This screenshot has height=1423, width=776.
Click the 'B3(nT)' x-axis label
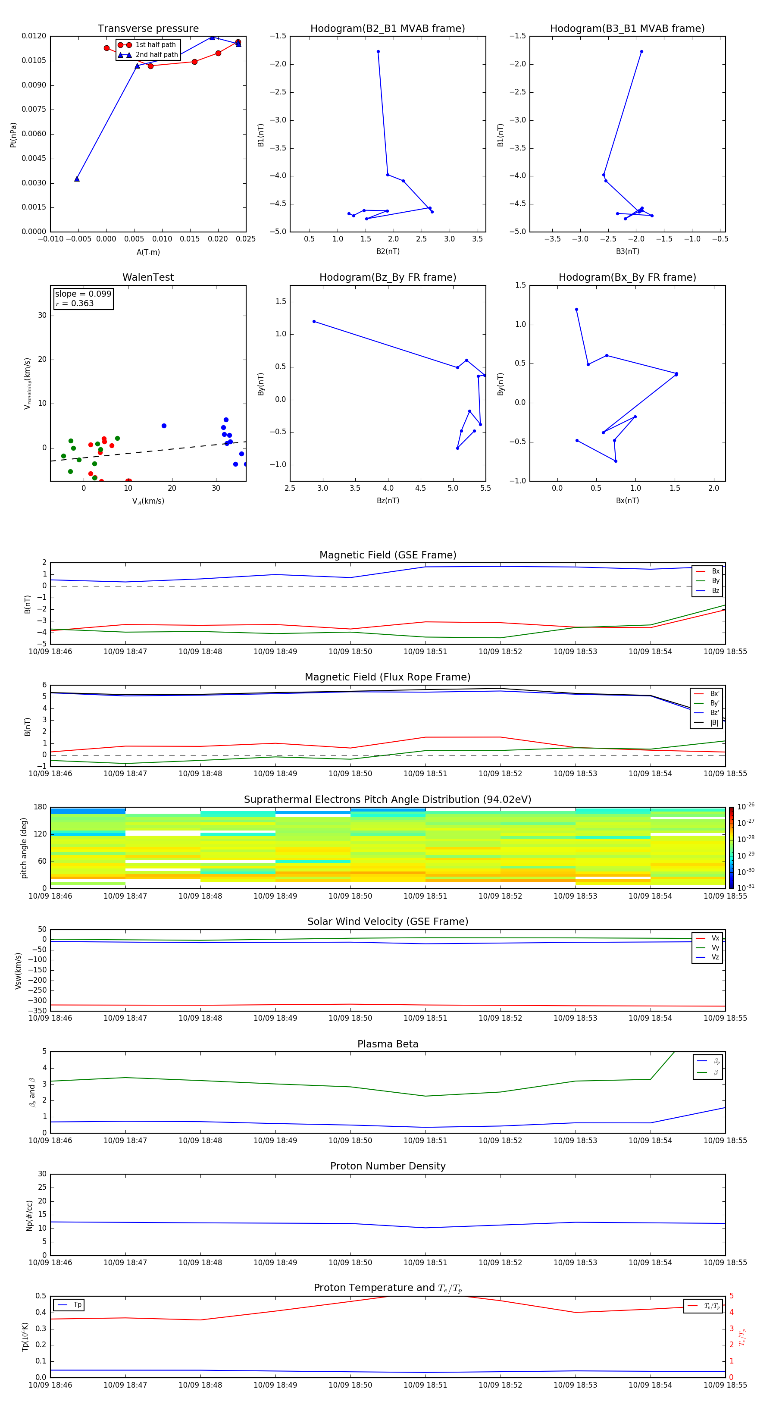pyautogui.click(x=627, y=251)
